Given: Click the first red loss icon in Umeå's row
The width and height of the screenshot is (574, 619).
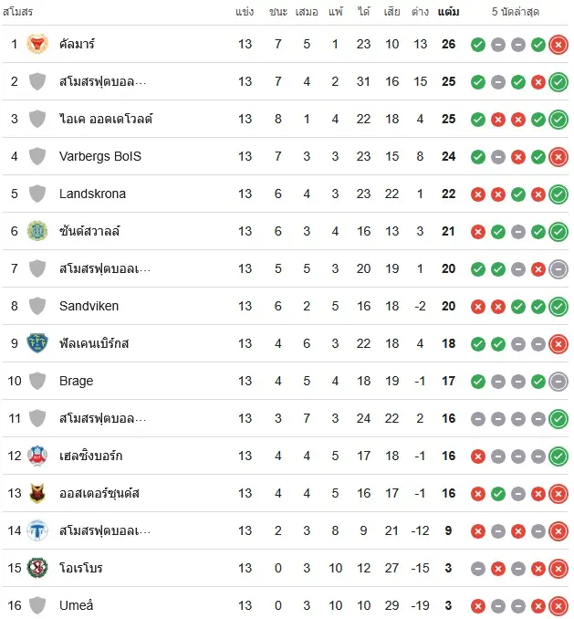Looking at the screenshot, I should [478, 606].
